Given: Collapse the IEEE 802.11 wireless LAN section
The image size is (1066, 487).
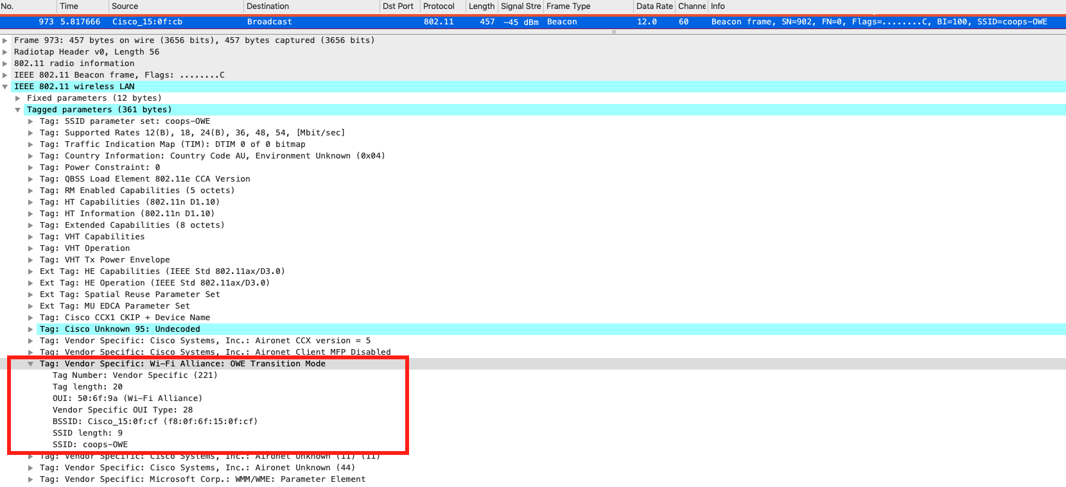Looking at the screenshot, I should pos(5,87).
